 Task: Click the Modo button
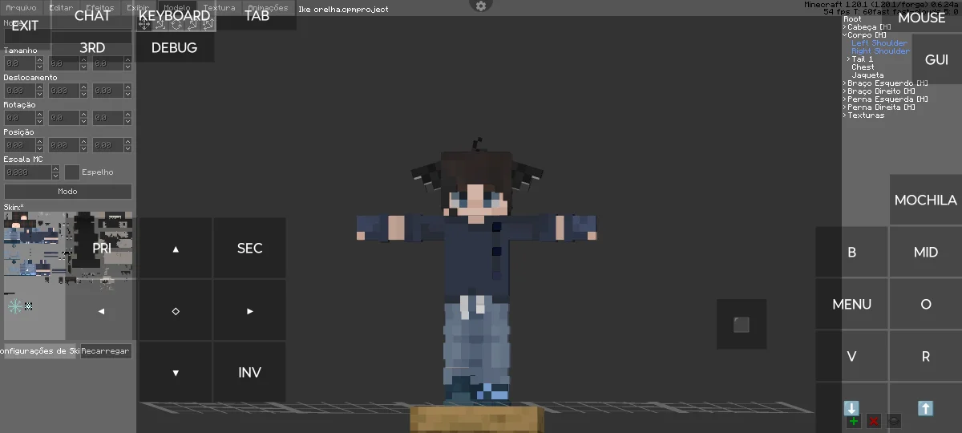pyautogui.click(x=68, y=192)
